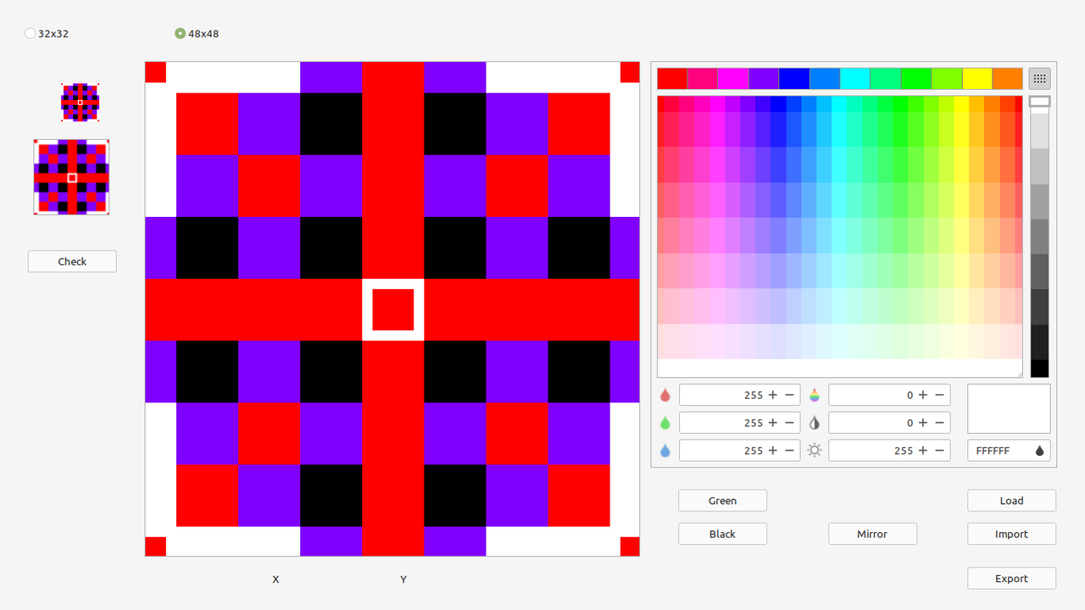
Task: Pick the yellow swatch in top palette row
Action: pyautogui.click(x=976, y=79)
